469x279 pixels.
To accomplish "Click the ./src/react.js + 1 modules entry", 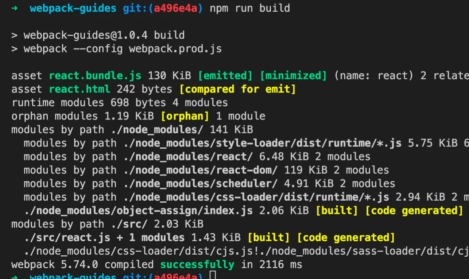I will 105,237.
